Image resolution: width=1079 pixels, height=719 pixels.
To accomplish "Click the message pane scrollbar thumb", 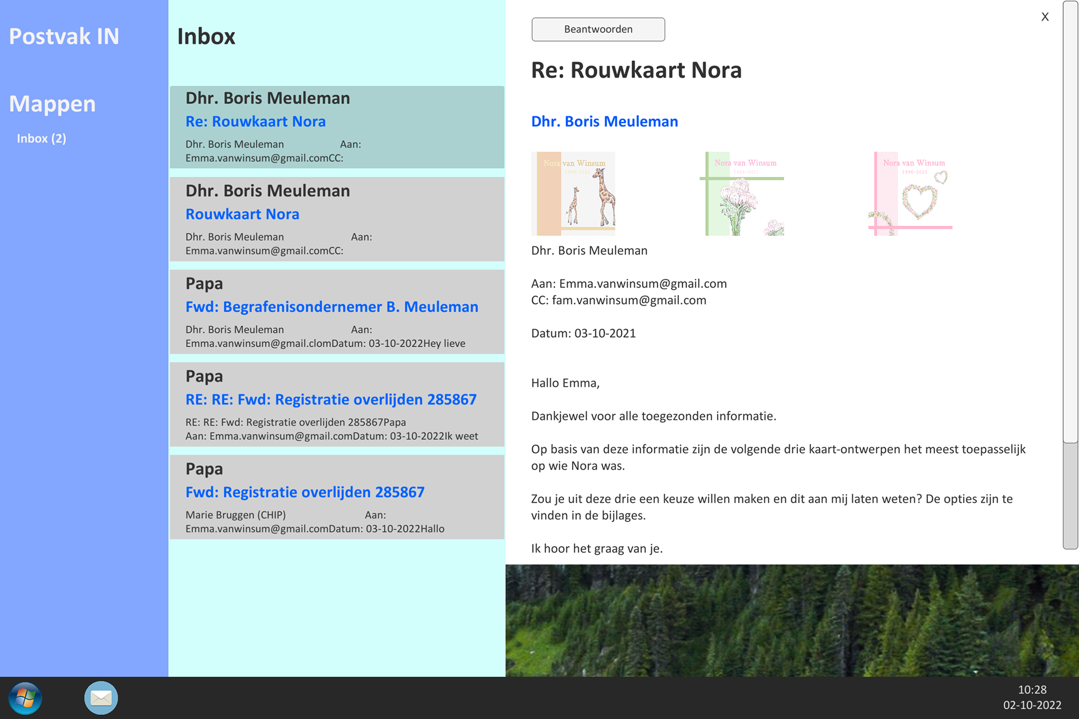I will pos(1070,222).
